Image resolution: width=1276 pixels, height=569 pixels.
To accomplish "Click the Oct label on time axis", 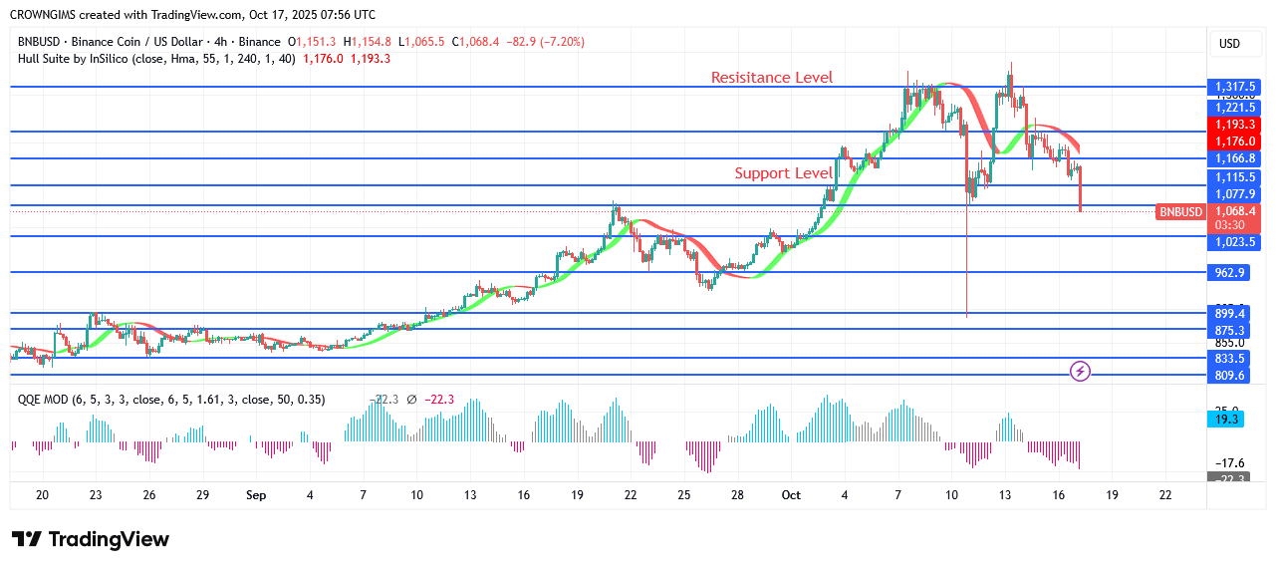I will point(791,495).
